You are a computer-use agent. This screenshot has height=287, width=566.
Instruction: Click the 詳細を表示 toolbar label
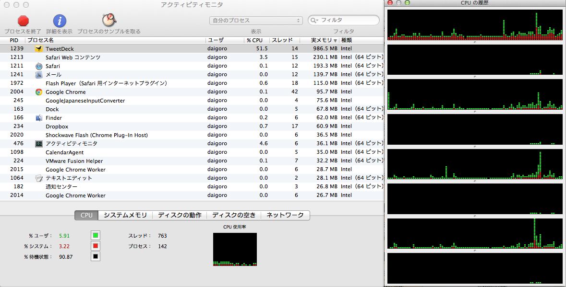tap(59, 31)
